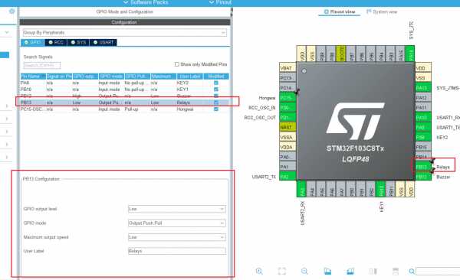Viewport: 460px width, 280px height.
Task: Select the PB10 row in GPIO table
Action: (x=125, y=89)
